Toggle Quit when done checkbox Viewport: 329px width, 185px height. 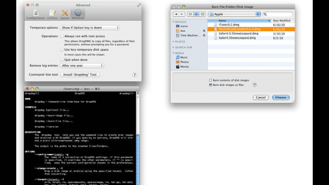click(x=62, y=60)
